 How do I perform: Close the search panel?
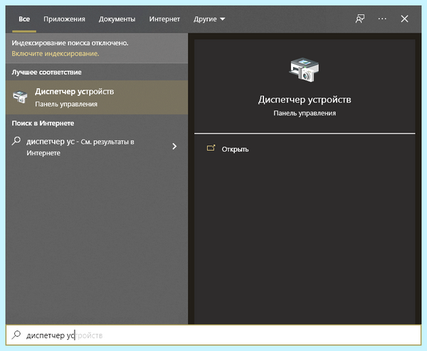pyautogui.click(x=404, y=19)
